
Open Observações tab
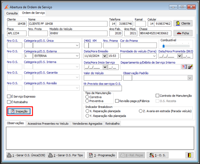(15, 123)
